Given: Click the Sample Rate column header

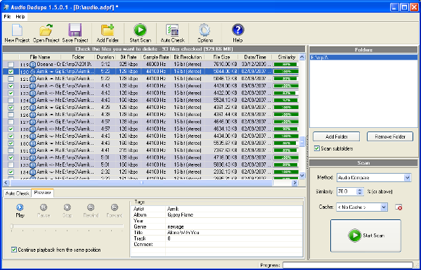Looking at the screenshot, I should coord(156,57).
